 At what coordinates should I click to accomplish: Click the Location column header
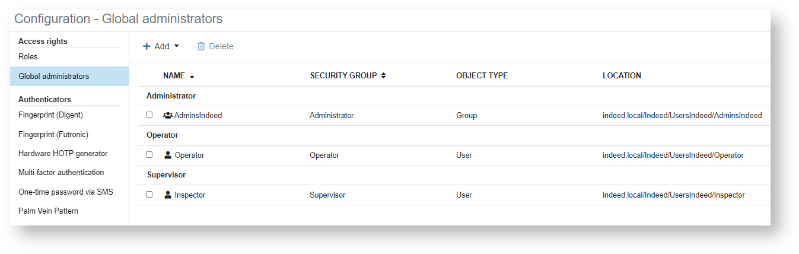tap(622, 76)
